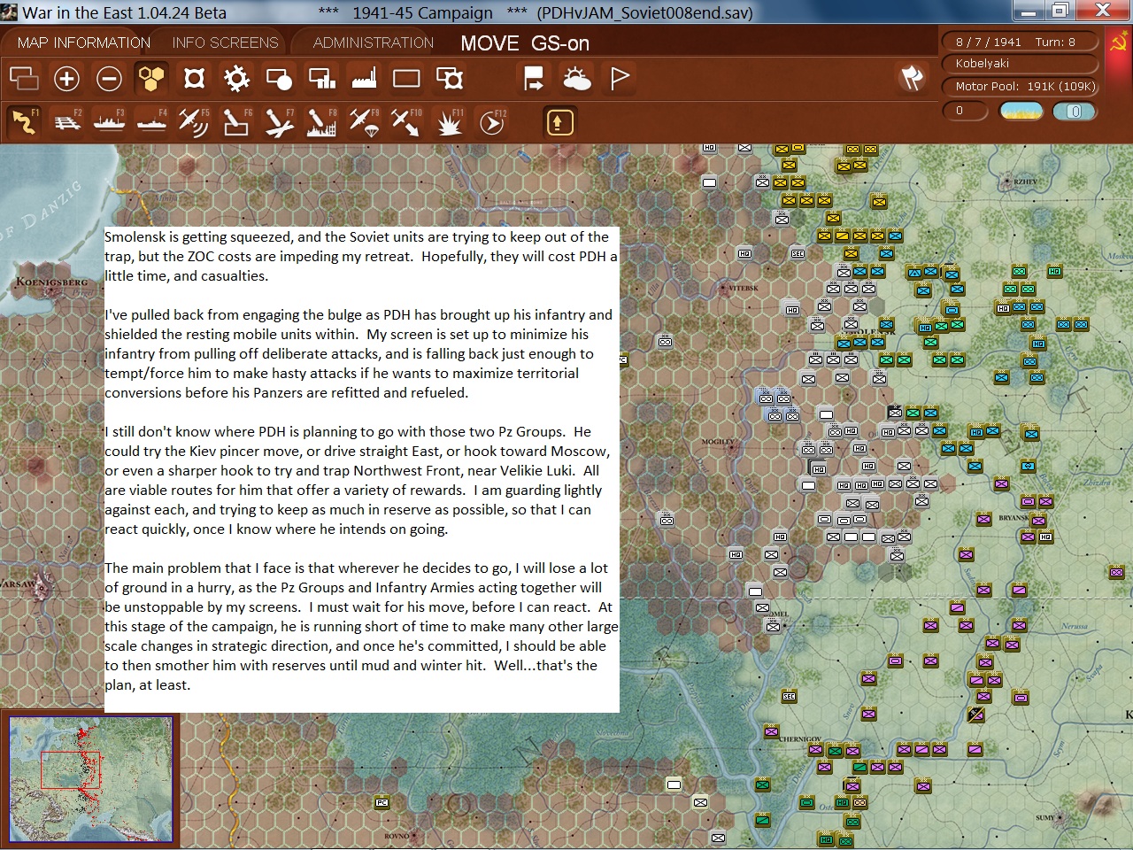Open the ADMINISTRATION tab
This screenshot has width=1133, height=850.
tap(374, 42)
